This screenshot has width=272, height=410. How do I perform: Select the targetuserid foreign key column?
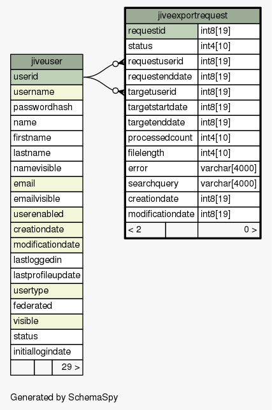(162, 92)
